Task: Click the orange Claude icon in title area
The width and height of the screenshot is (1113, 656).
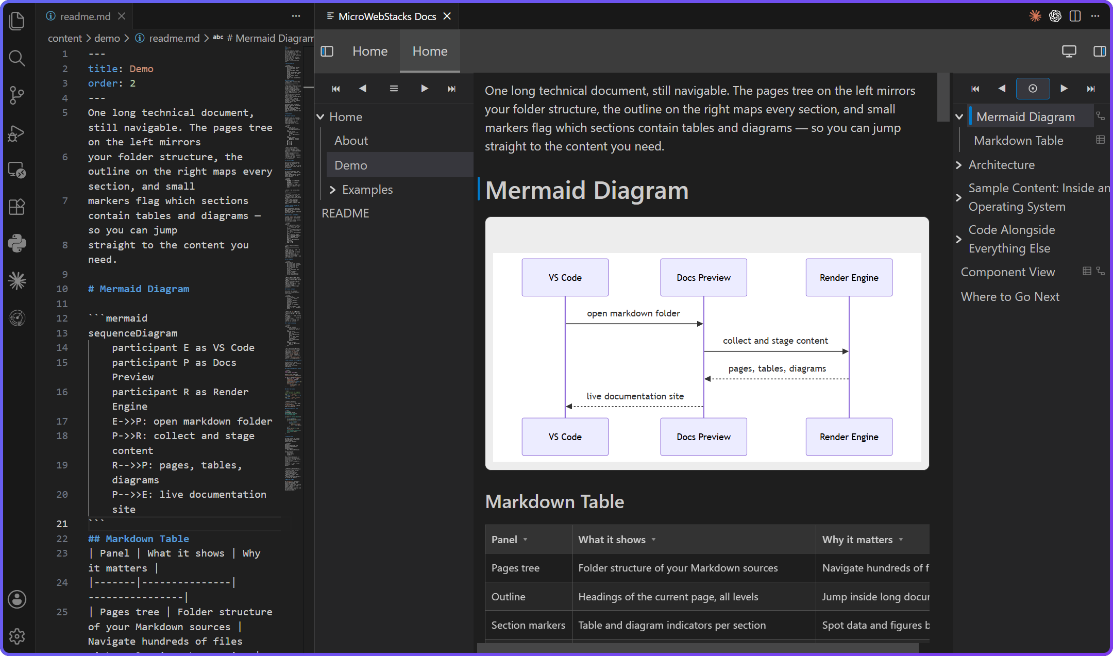Action: 1035,16
